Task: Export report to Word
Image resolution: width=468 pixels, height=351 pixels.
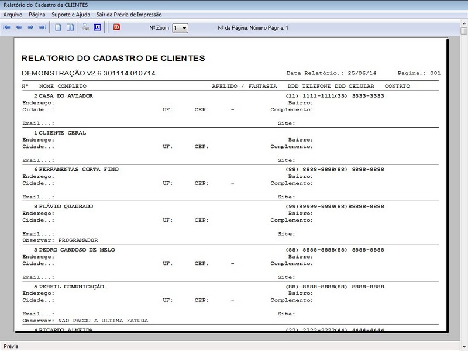Action: point(97,27)
